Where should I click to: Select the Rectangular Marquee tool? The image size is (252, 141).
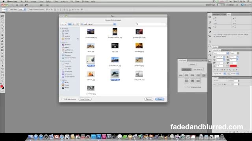2,20
